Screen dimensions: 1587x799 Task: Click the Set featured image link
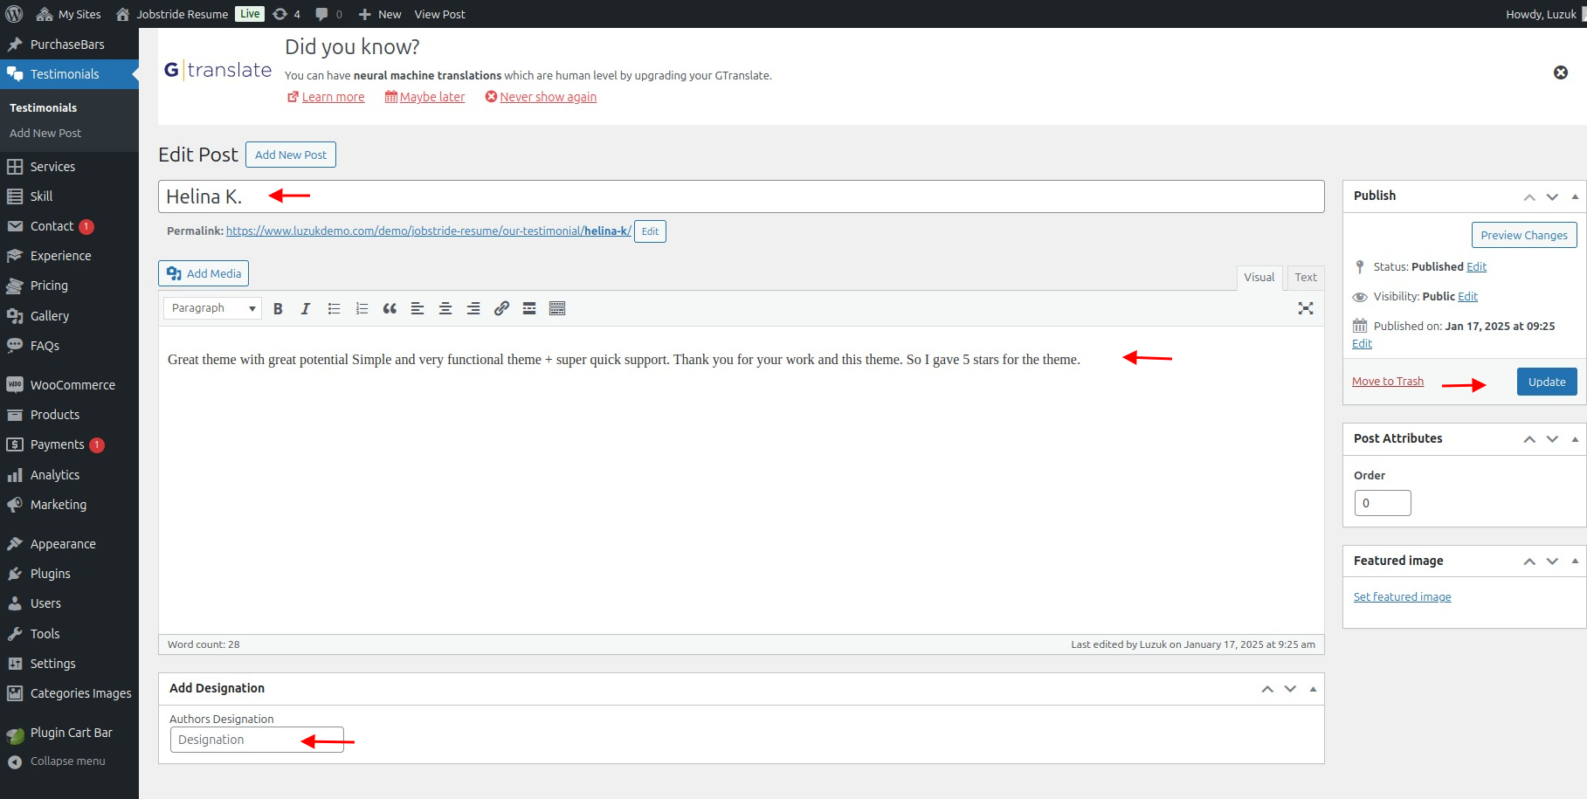(x=1402, y=597)
